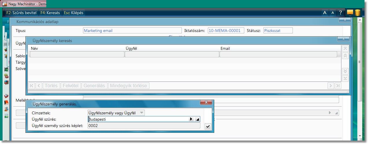Click the F2: Szűrés bevitel command
Screen dimensions: 368x144
coord(21,13)
